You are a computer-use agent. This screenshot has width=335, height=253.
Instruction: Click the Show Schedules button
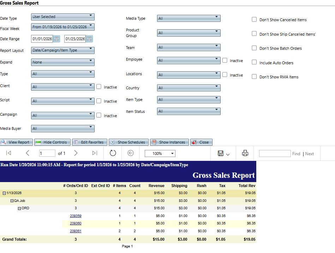[128, 142]
